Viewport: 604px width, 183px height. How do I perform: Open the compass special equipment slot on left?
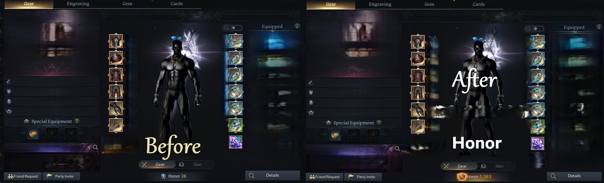[33, 134]
